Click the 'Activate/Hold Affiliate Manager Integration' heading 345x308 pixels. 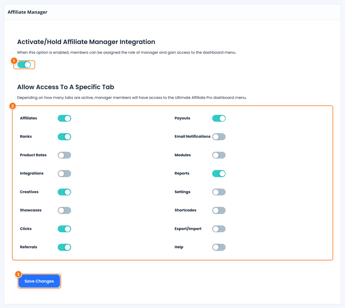point(86,42)
